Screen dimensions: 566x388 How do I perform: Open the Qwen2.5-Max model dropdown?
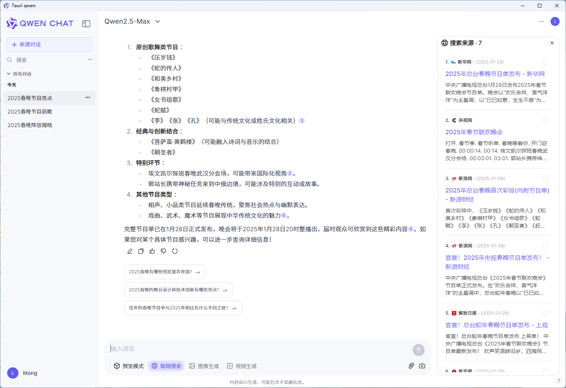coord(132,21)
